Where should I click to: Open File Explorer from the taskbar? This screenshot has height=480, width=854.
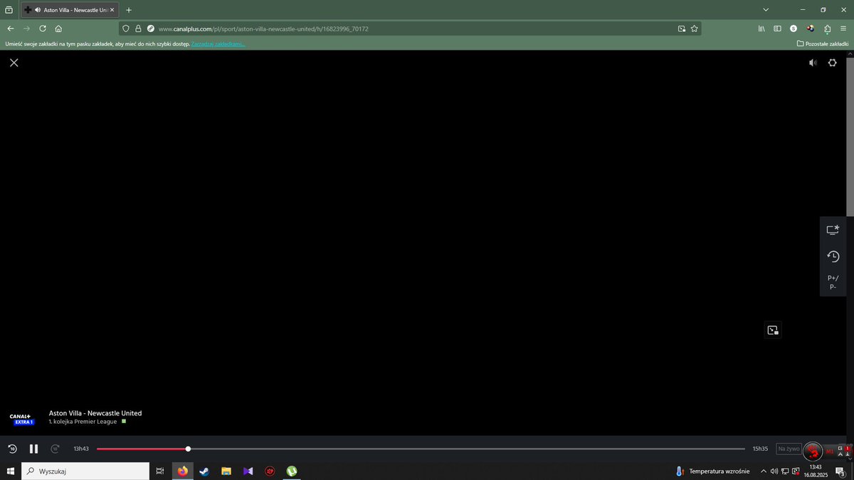[x=226, y=471]
